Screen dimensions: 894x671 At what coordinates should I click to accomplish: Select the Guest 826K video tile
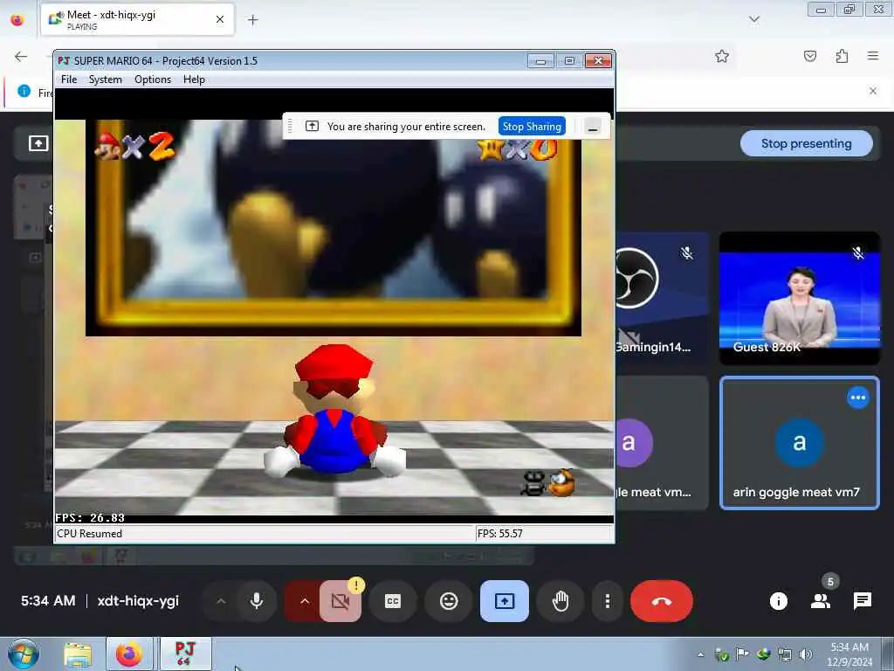(x=800, y=298)
